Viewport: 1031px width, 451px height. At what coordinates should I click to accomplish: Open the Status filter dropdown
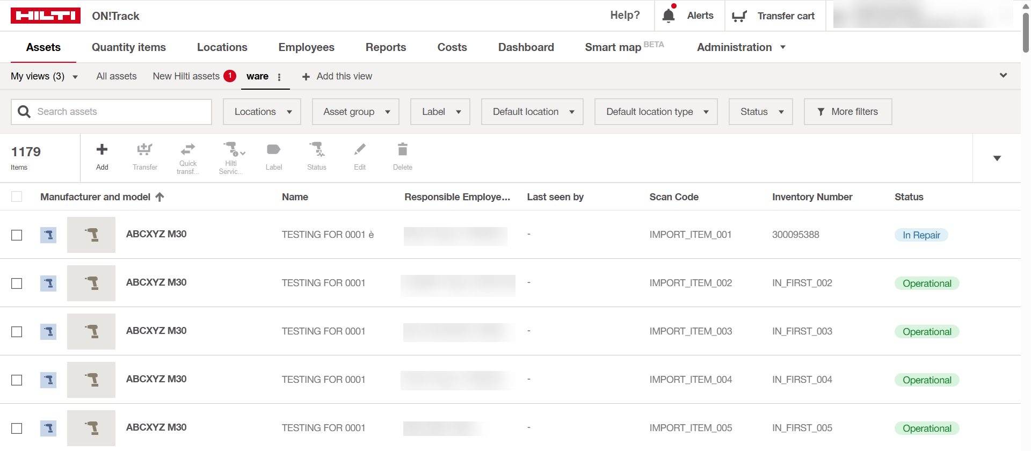click(x=760, y=112)
